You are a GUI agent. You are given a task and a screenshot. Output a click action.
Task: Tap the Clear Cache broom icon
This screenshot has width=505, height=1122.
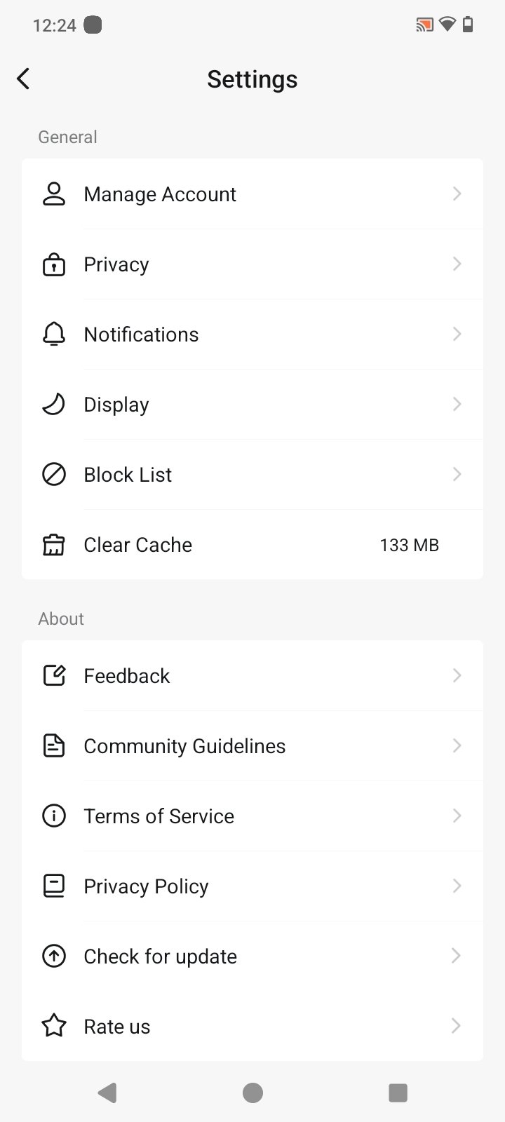click(x=54, y=545)
